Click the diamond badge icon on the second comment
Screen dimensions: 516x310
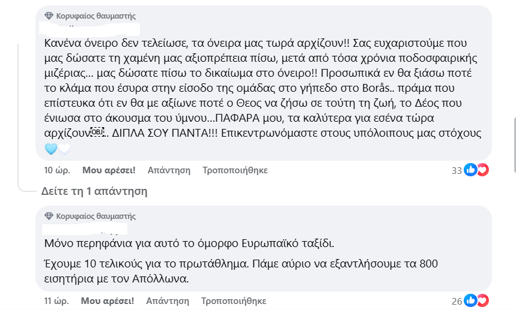tap(49, 216)
